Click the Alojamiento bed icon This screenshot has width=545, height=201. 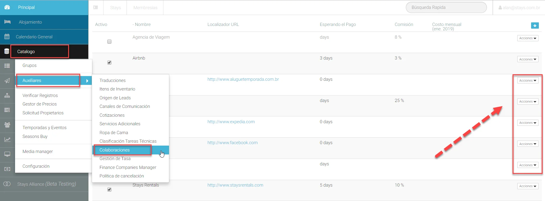click(x=7, y=22)
